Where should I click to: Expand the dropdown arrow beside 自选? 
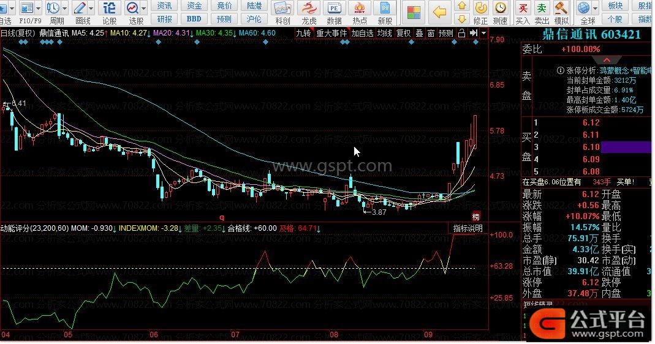click(x=12, y=8)
